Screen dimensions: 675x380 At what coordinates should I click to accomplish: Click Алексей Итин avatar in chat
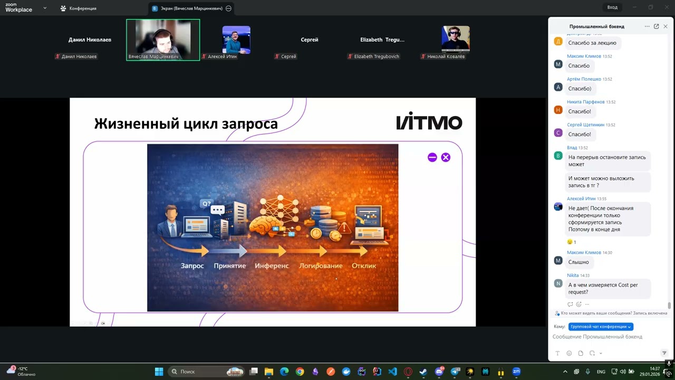pyautogui.click(x=558, y=206)
